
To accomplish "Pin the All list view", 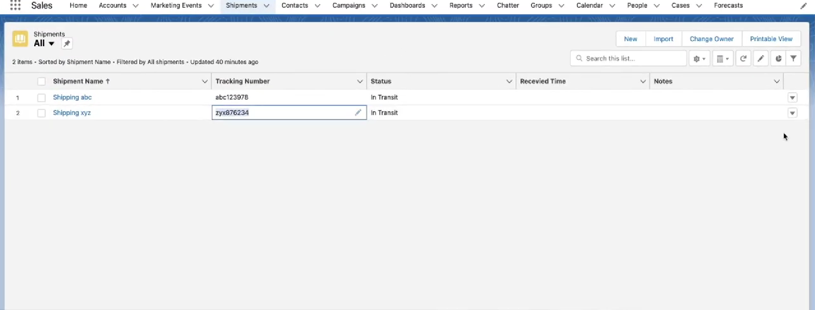I will tap(67, 43).
